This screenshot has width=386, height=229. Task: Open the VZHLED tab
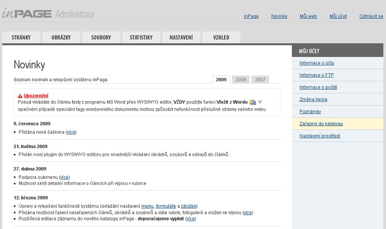[x=221, y=38]
